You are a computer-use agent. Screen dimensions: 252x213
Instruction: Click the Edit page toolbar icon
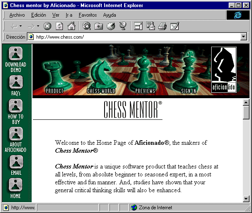pos(175,26)
